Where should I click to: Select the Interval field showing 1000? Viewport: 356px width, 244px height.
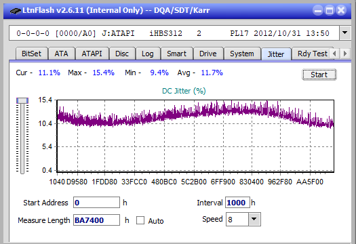tap(237, 203)
